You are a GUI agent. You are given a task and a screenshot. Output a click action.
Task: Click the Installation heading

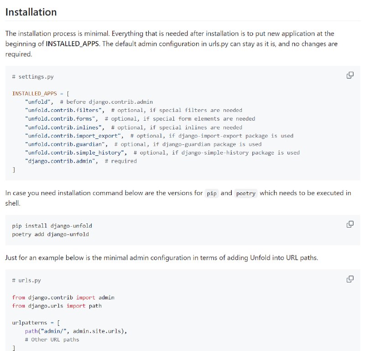(31, 12)
